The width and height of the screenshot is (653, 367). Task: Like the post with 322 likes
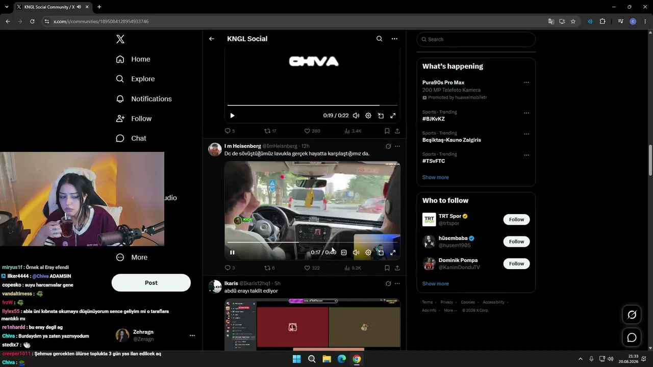click(312, 268)
